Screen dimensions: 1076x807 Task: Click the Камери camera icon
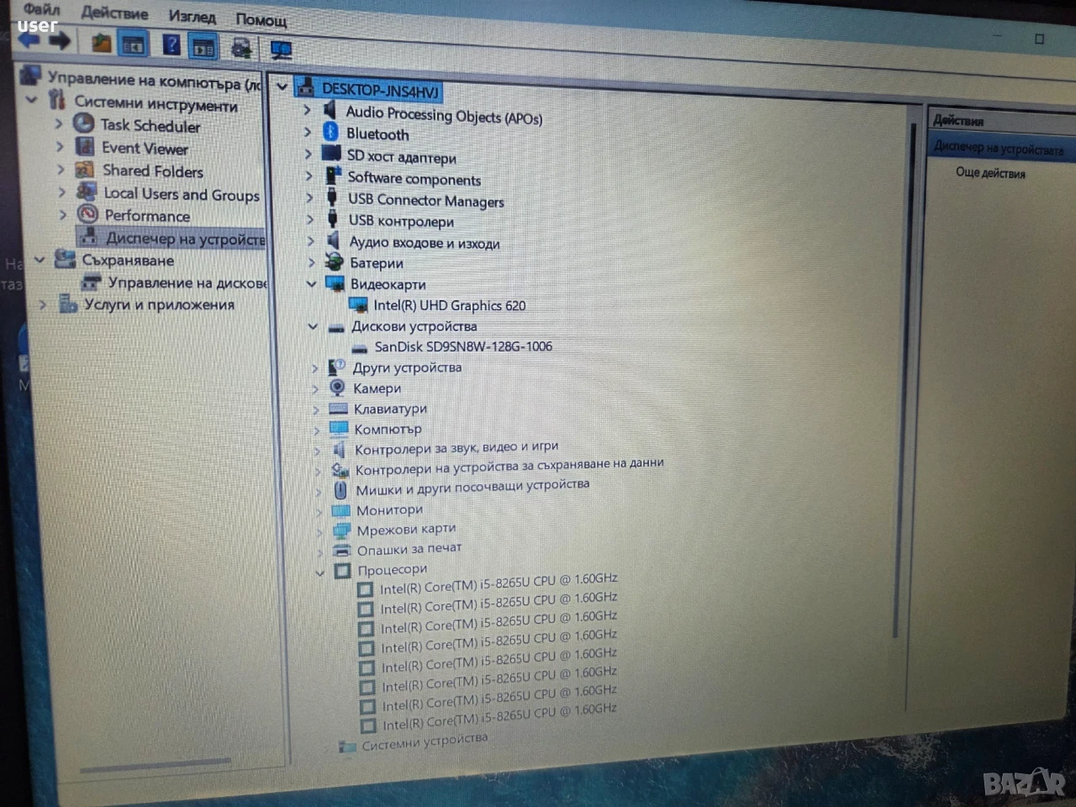click(337, 388)
